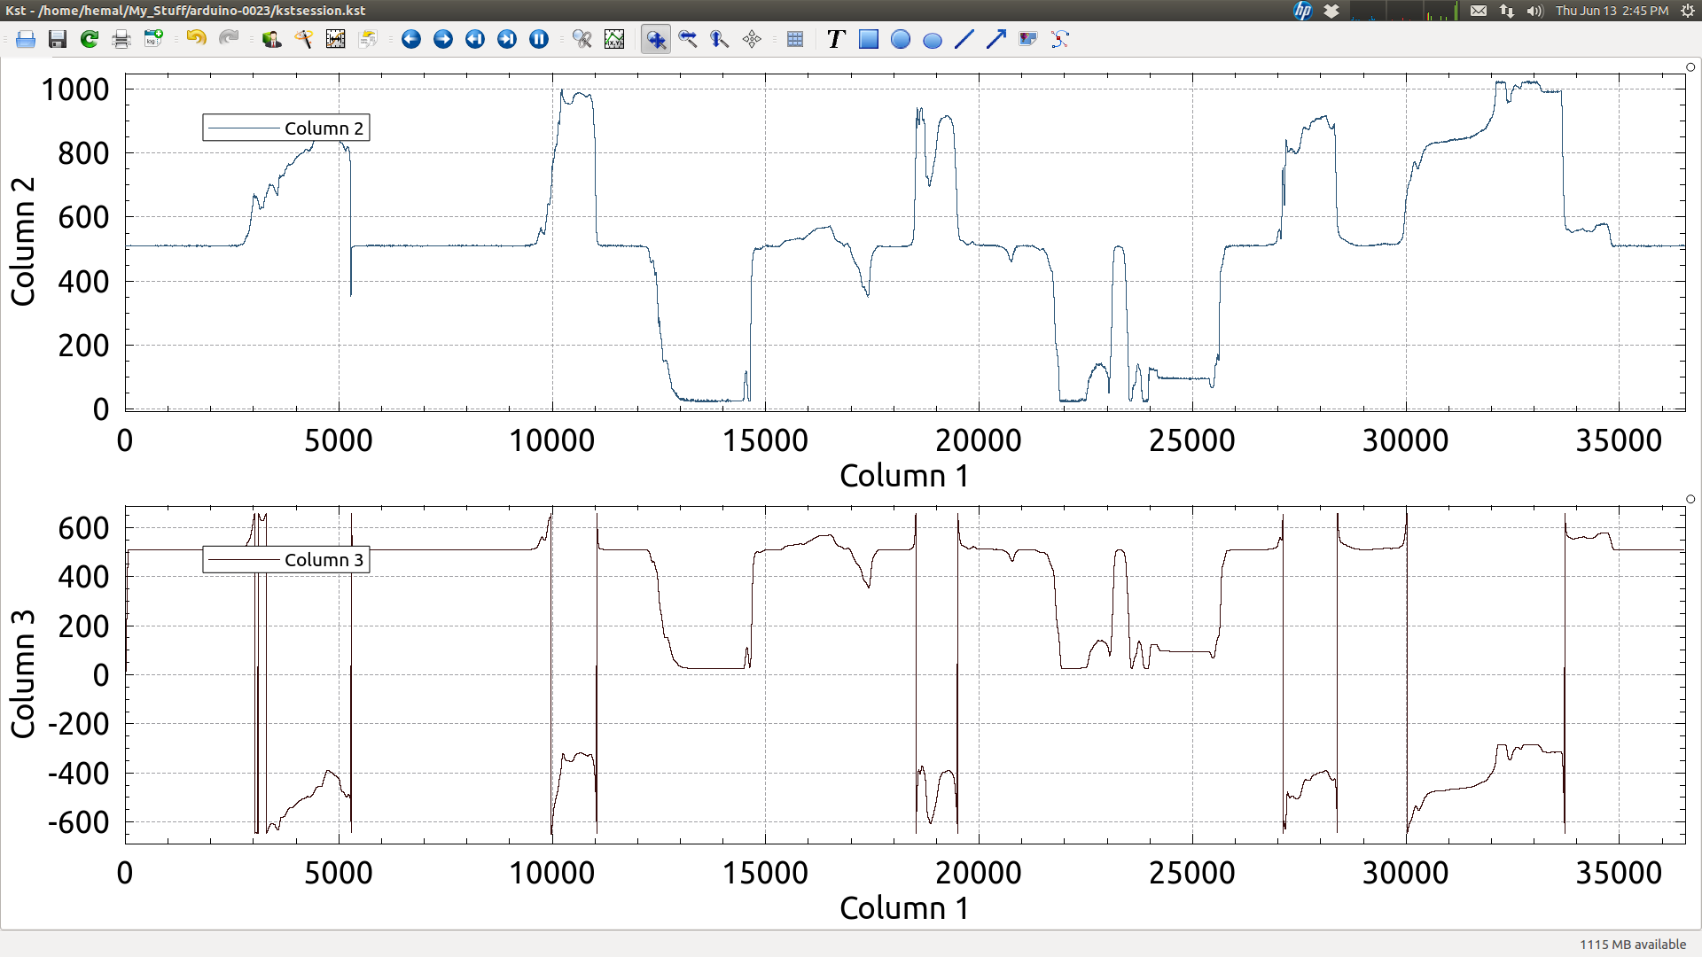Click the Forward one screen arrow
This screenshot has height=957, width=1702.
pyautogui.click(x=443, y=39)
